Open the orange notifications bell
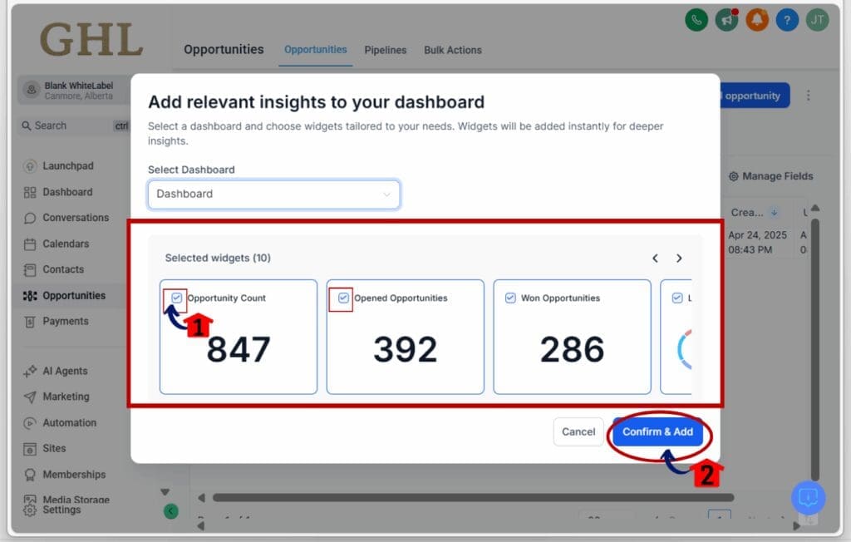 pos(757,21)
